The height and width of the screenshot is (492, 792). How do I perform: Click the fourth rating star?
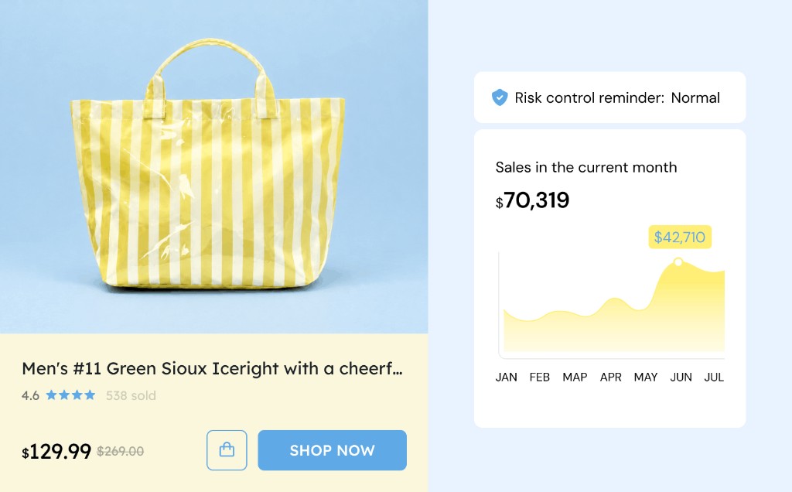tap(90, 395)
